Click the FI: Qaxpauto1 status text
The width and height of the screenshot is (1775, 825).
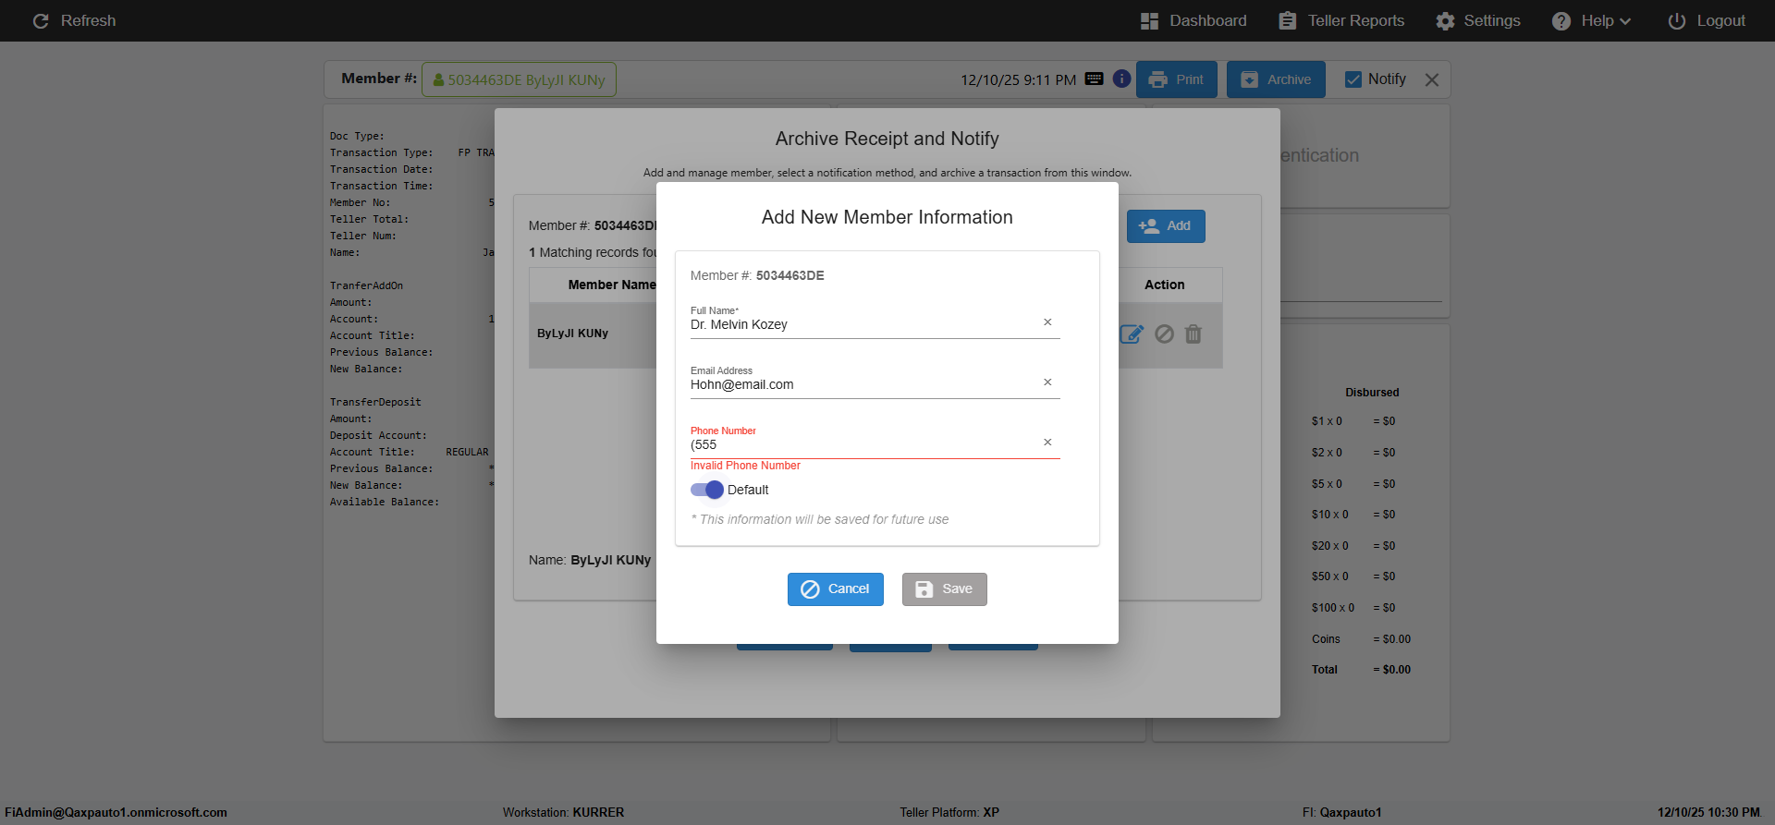point(1342,813)
